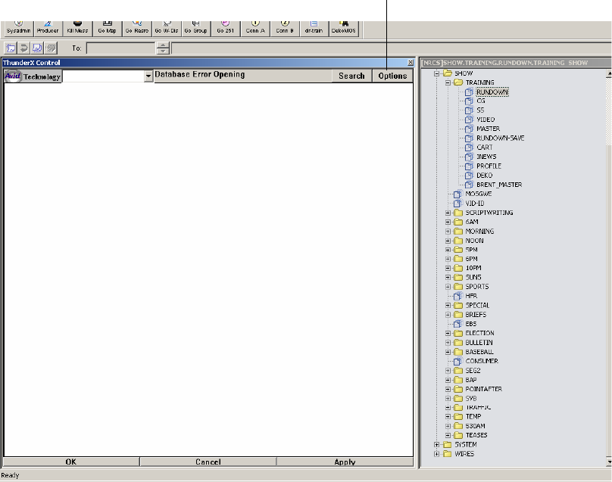Expand the SYSTEM folder
The image size is (612, 482).
tap(437, 445)
